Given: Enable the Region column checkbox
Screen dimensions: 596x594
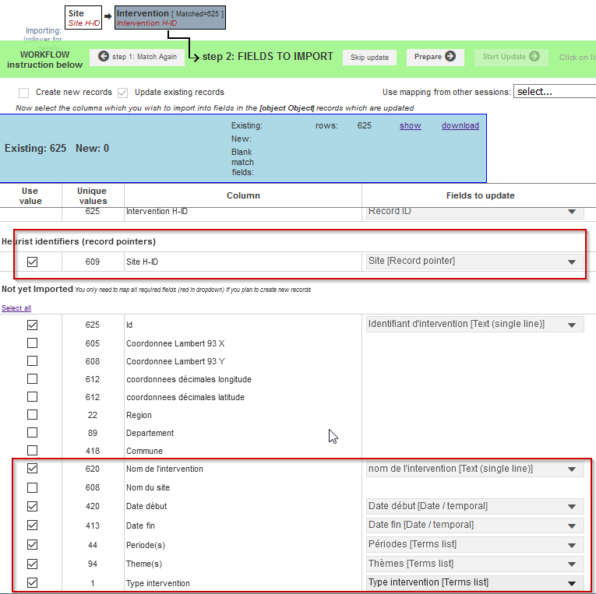Looking at the screenshot, I should point(32,415).
